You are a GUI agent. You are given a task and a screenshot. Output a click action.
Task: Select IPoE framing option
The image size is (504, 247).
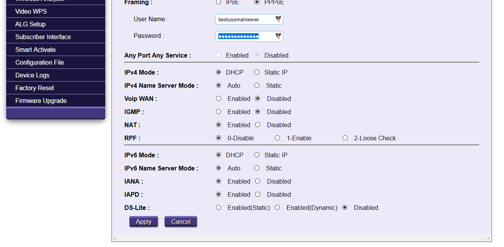(219, 2)
